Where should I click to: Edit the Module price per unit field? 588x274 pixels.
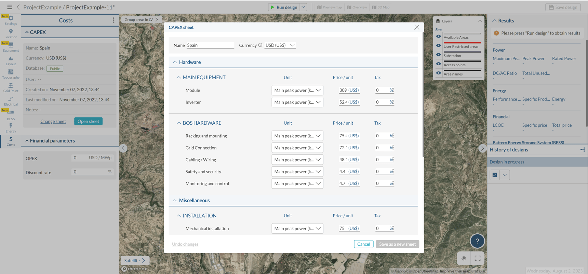343,90
